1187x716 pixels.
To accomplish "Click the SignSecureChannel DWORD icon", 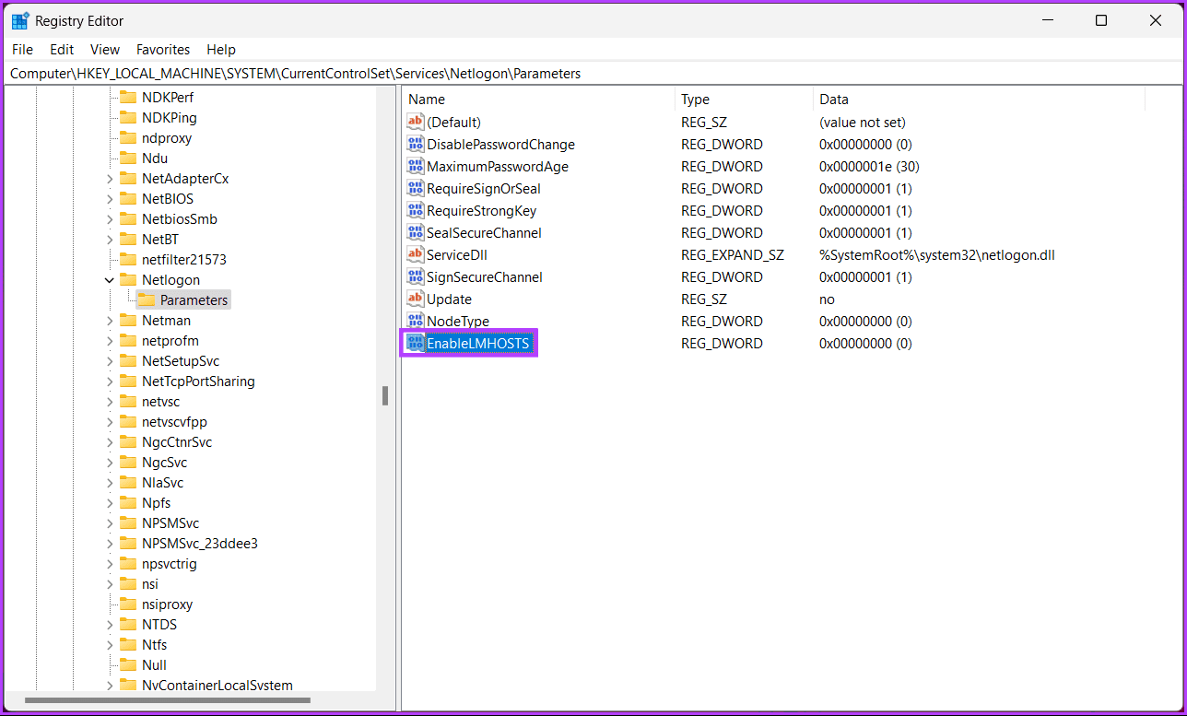I will point(415,276).
